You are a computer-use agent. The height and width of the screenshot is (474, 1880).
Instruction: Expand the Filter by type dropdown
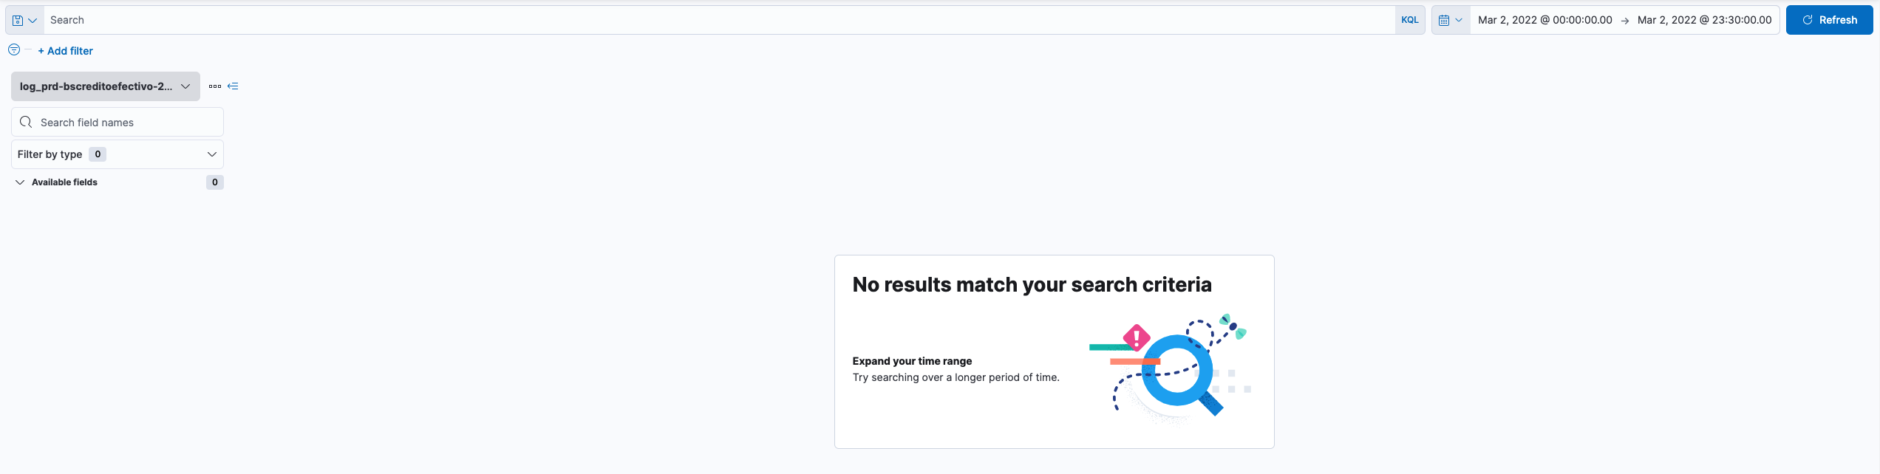click(x=117, y=154)
